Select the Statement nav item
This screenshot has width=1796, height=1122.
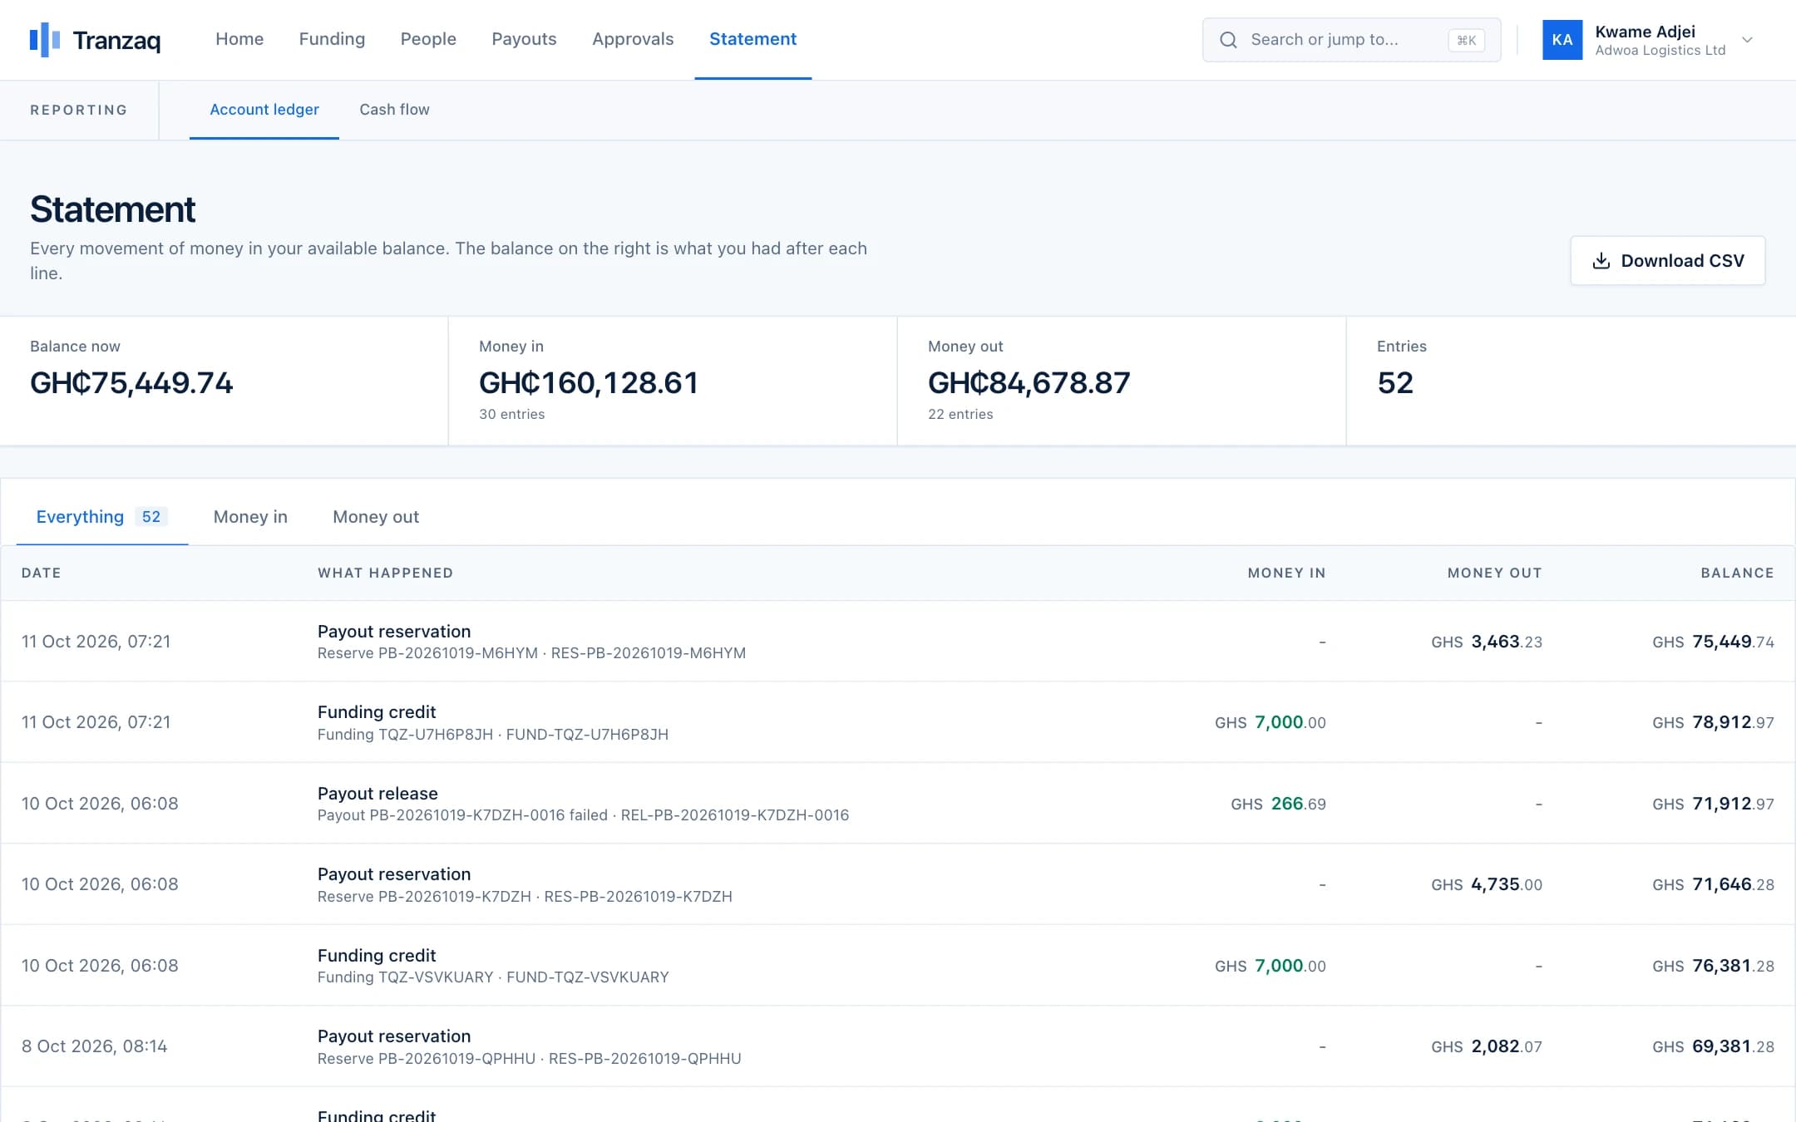[x=752, y=39]
